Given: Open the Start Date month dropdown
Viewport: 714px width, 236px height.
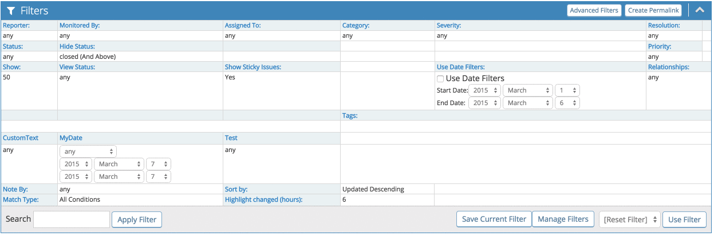Looking at the screenshot, I should (x=528, y=90).
